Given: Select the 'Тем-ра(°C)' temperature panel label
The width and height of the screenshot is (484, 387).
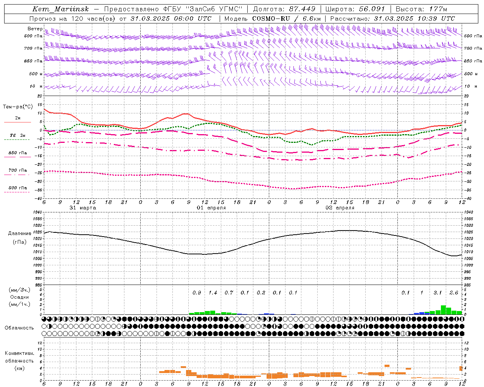Looking at the screenshot, I should 18,107.
